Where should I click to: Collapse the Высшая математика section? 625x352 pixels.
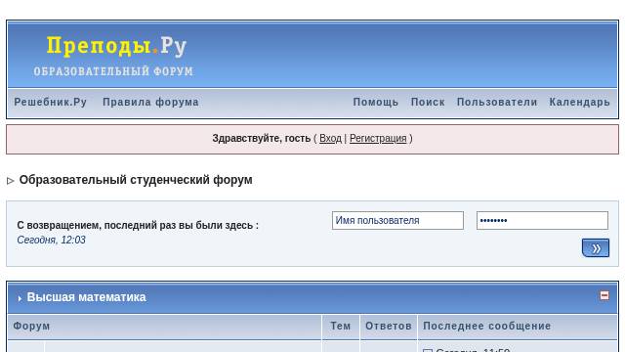click(604, 295)
